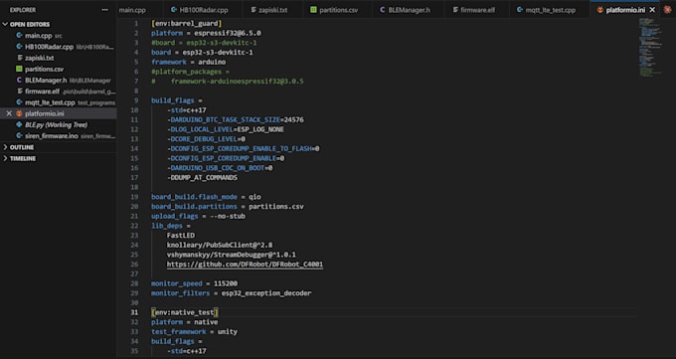The image size is (676, 359).
Task: Click C++ icon of main.cpp list entry
Action: pos(19,36)
